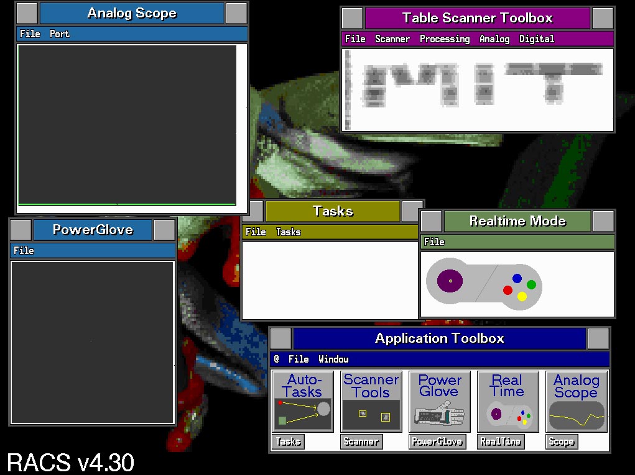Screen dimensions: 635x475
Task: Open the Analog Scope waveform icon
Action: coord(576,401)
